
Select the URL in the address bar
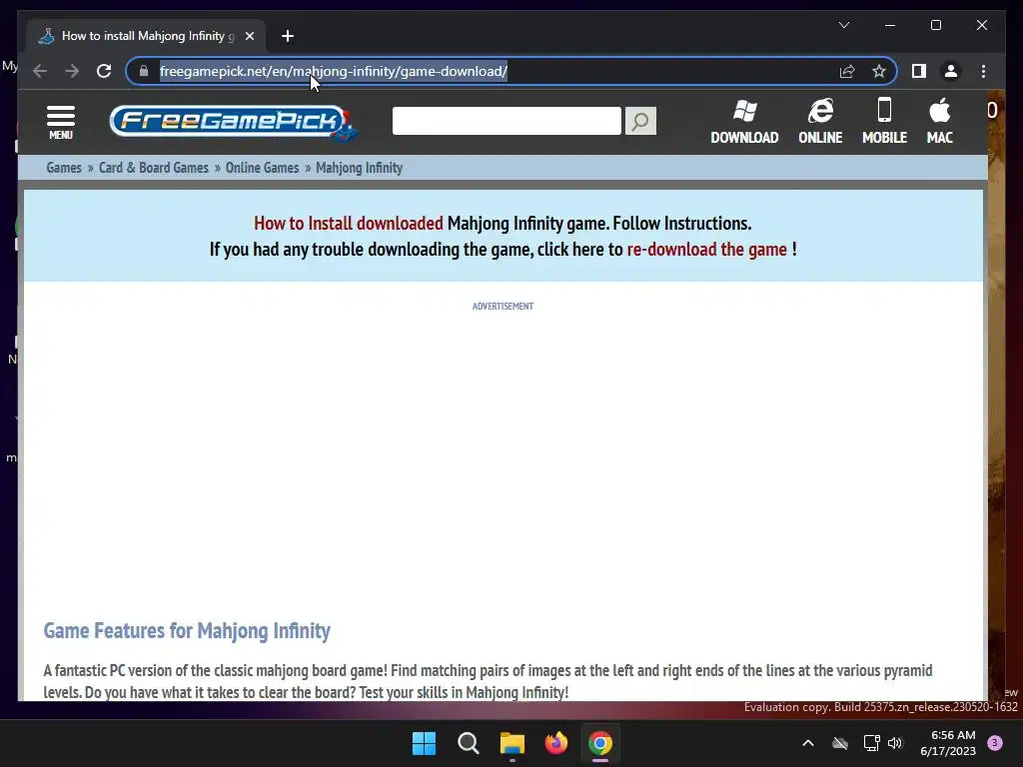point(334,71)
